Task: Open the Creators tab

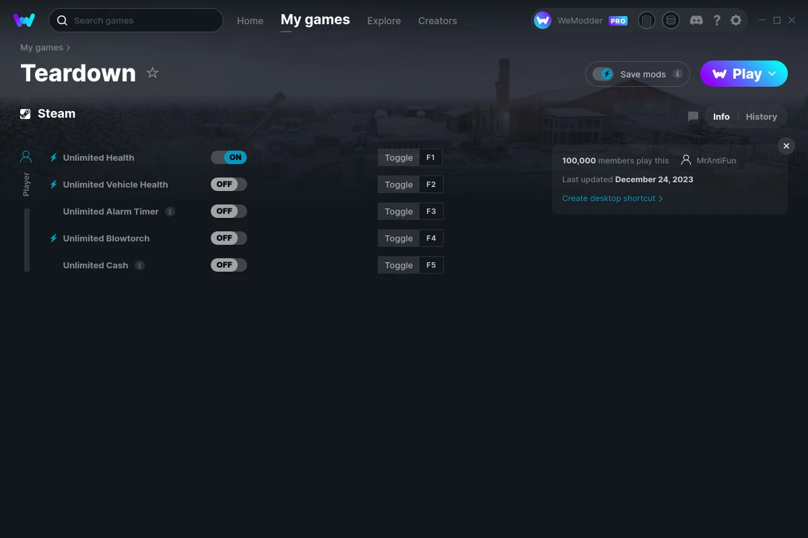Action: pos(438,21)
